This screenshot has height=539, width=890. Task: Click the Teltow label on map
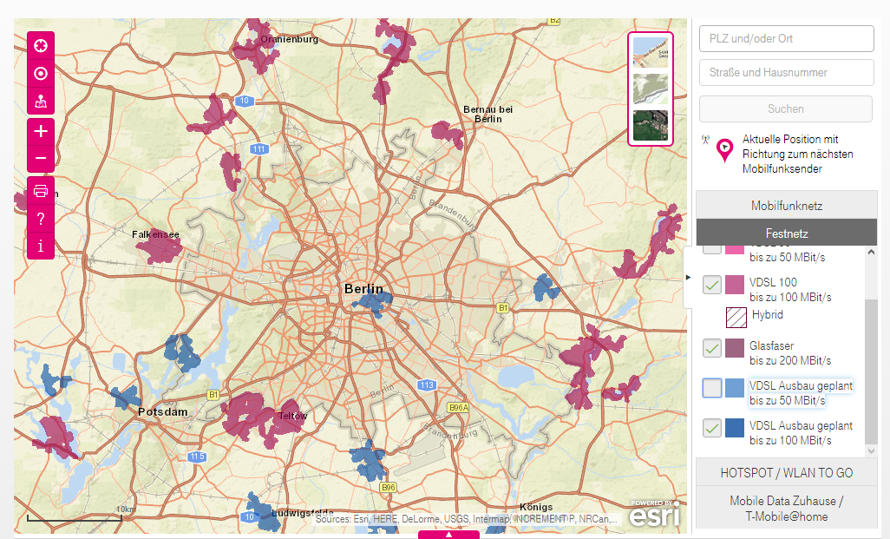(x=293, y=416)
